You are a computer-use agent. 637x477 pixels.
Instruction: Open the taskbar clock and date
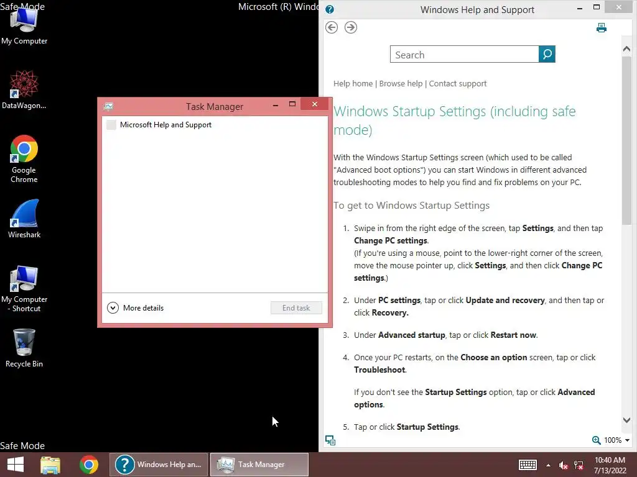[610, 465]
